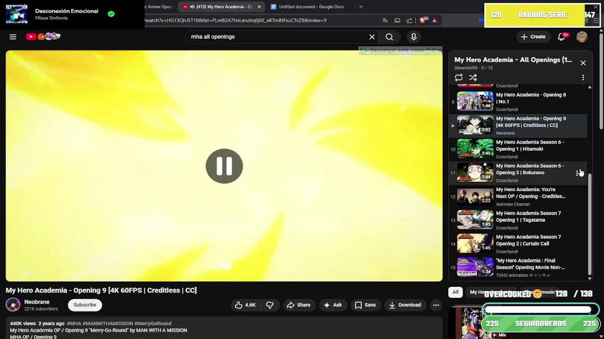Click the muted-audio speaker icon on the YouTube tab
The height and width of the screenshot is (339, 604).
192,7
